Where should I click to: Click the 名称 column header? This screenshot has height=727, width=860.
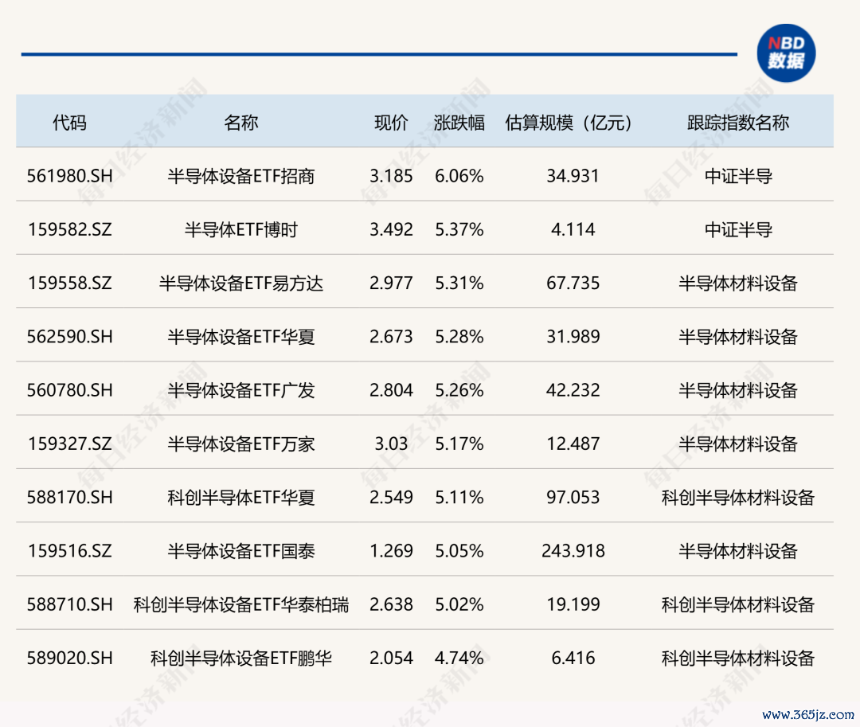pos(240,123)
